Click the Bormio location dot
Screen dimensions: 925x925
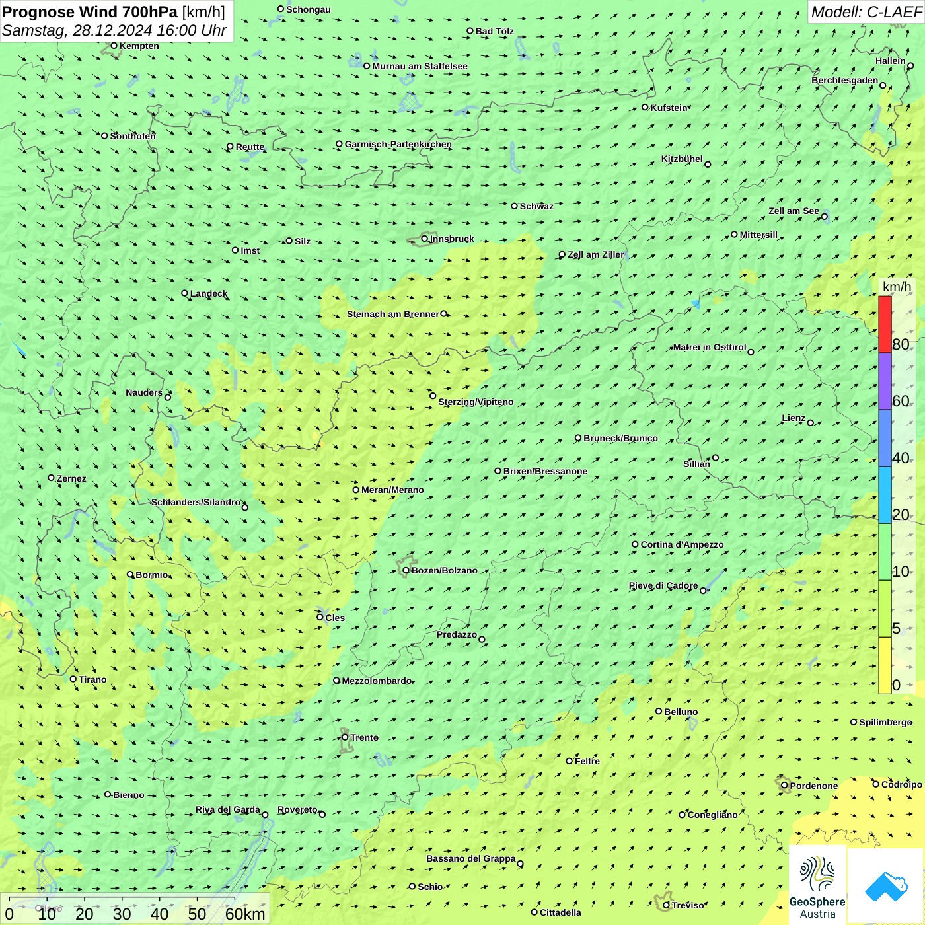(x=130, y=574)
